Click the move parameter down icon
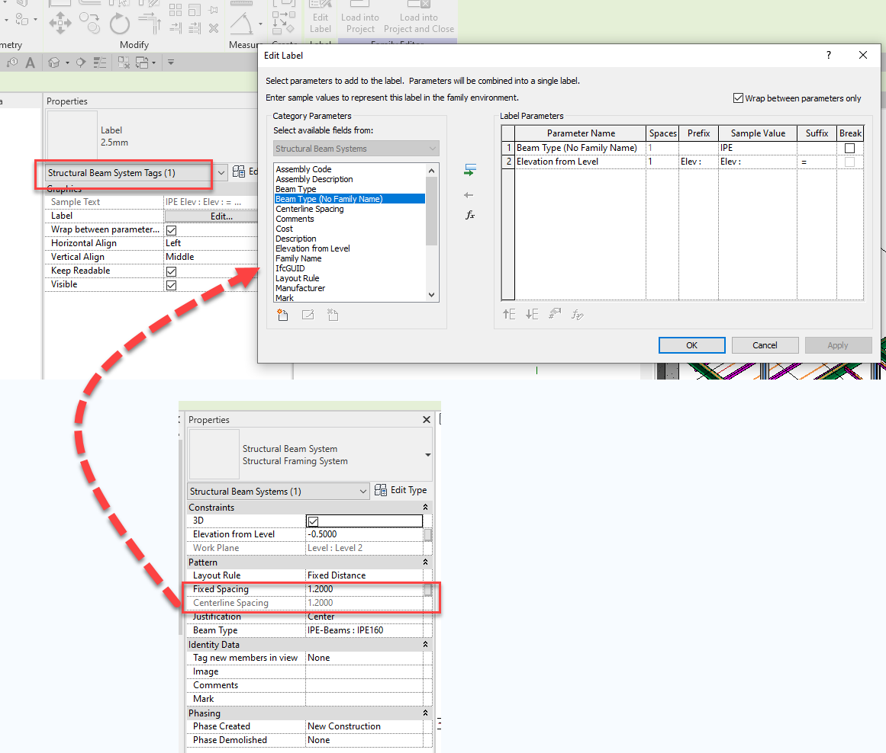This screenshot has height=753, width=886. click(531, 314)
